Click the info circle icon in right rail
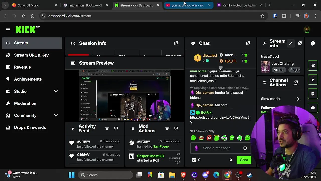 coord(313,43)
